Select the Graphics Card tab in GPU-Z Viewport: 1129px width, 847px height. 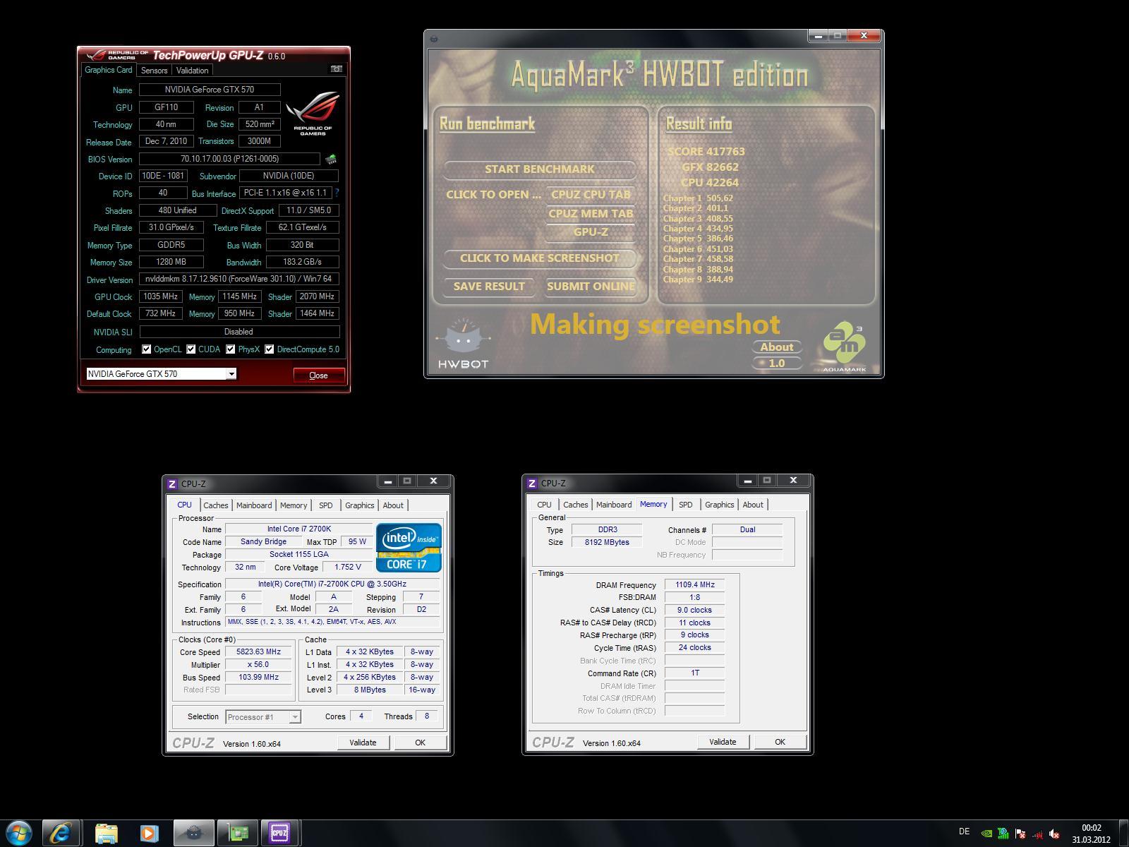pyautogui.click(x=109, y=70)
